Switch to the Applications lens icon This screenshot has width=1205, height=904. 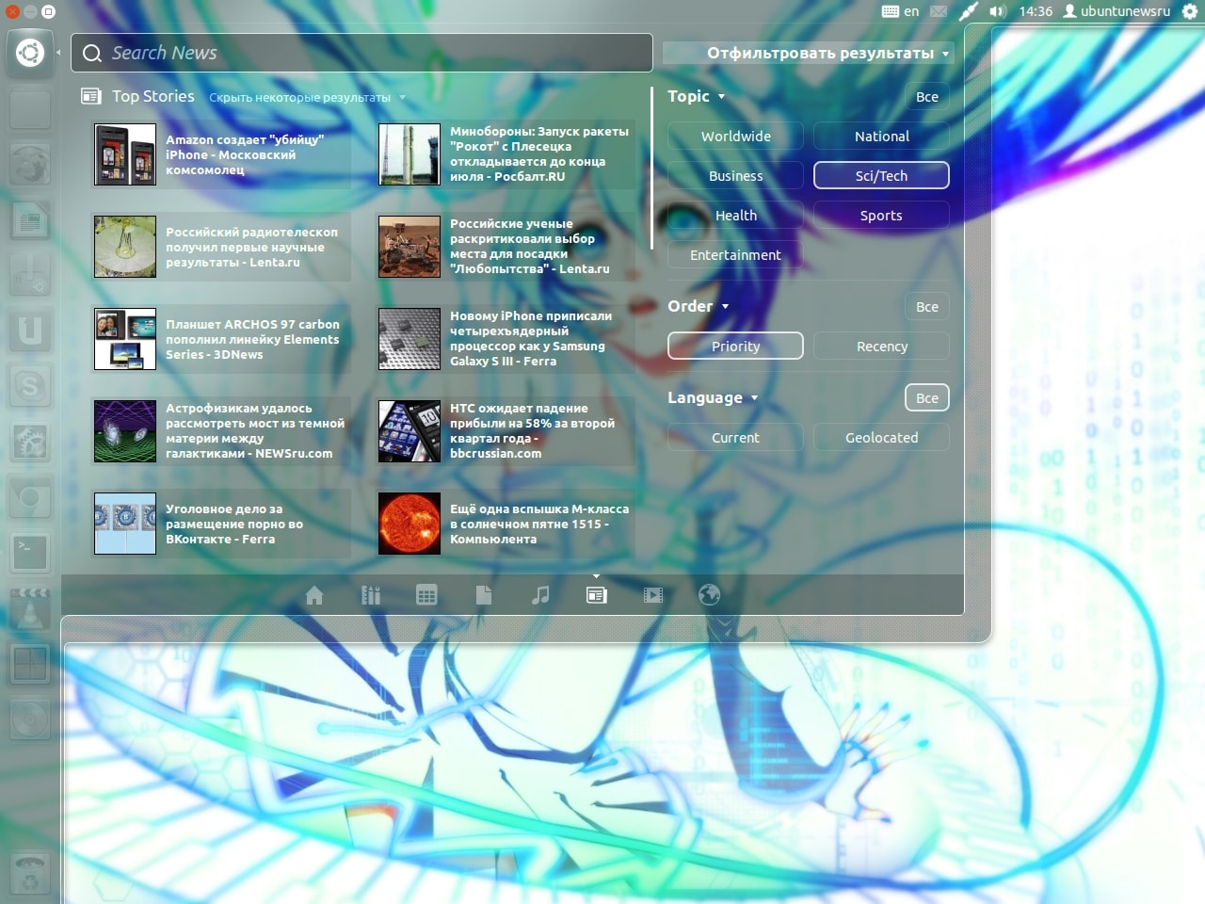coord(371,595)
